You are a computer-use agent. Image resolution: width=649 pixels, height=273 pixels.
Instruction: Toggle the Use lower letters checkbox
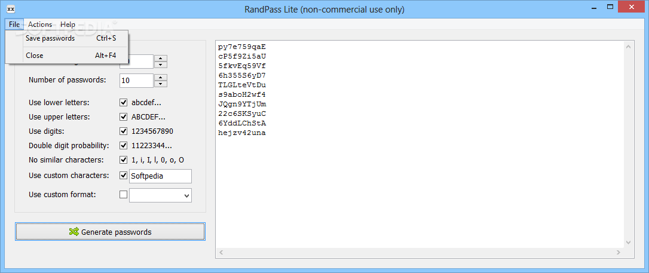(x=123, y=103)
